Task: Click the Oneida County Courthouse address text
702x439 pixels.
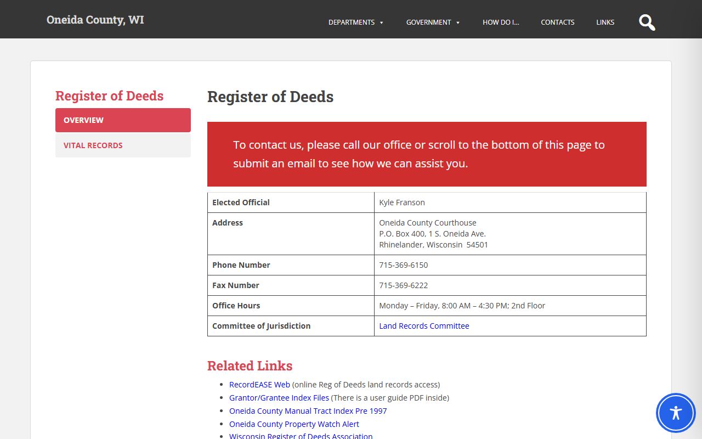Action: coord(433,234)
